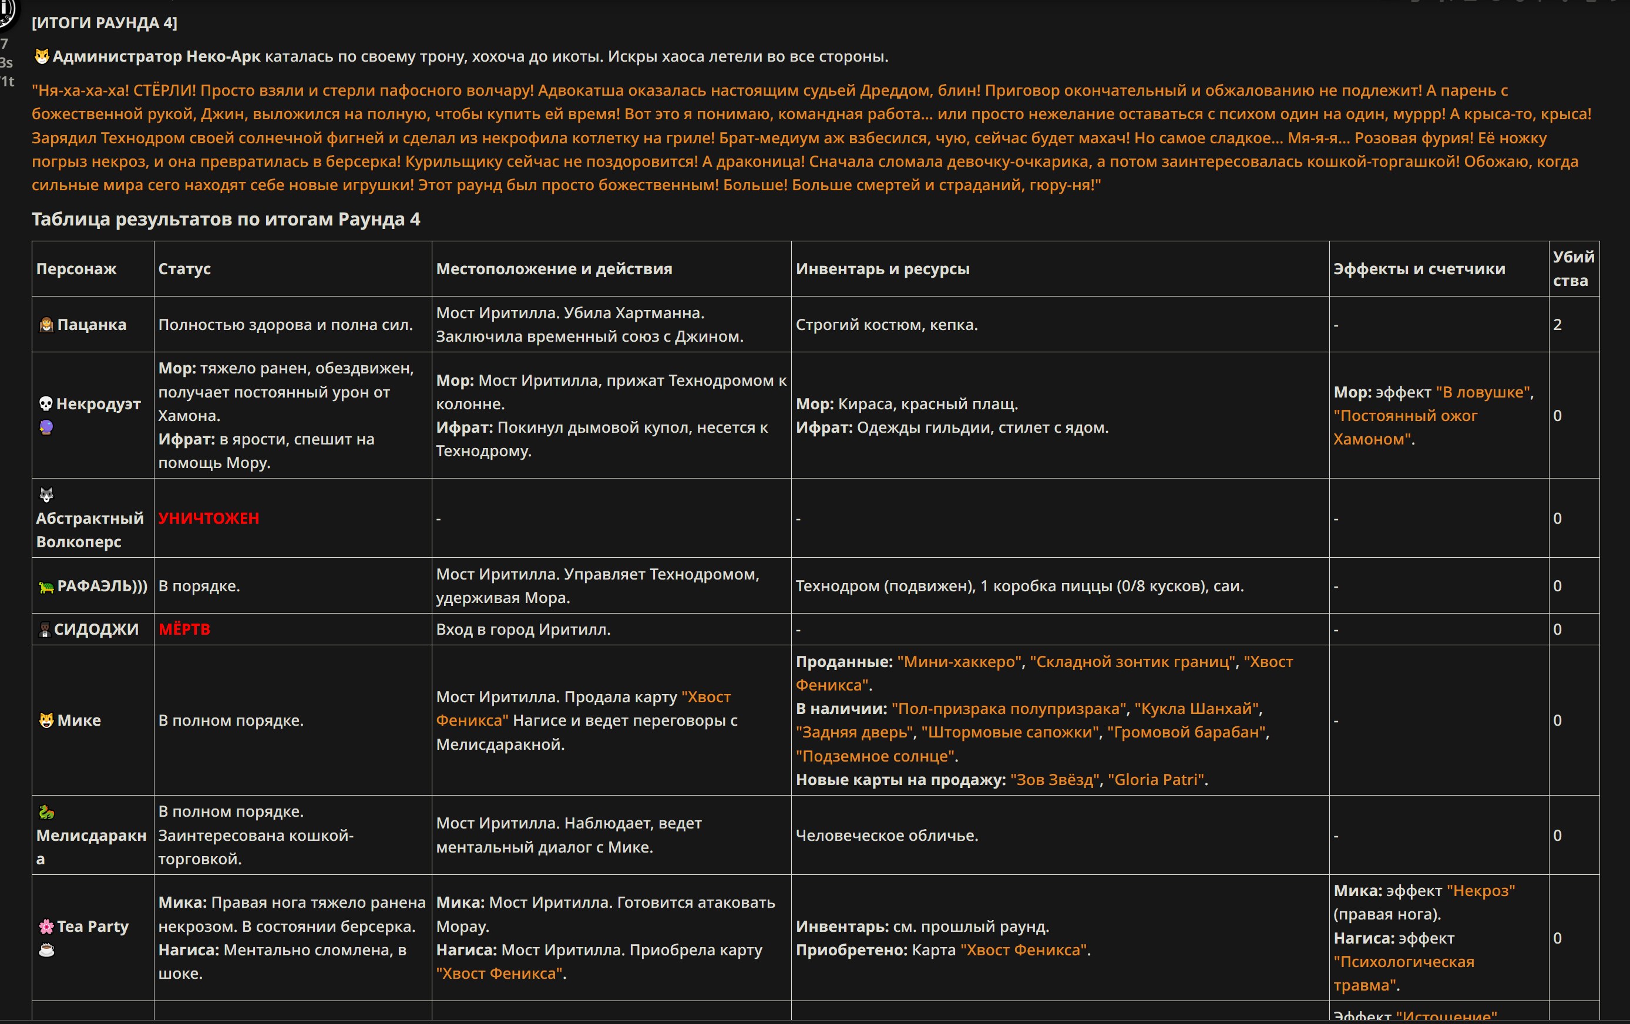
Task: Click the crystal ball emoji under Некродуэт
Action: (x=46, y=427)
